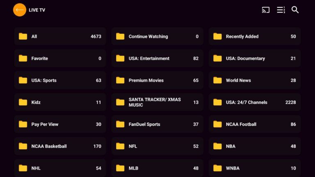Browse the USA: Documentary category

(254, 59)
